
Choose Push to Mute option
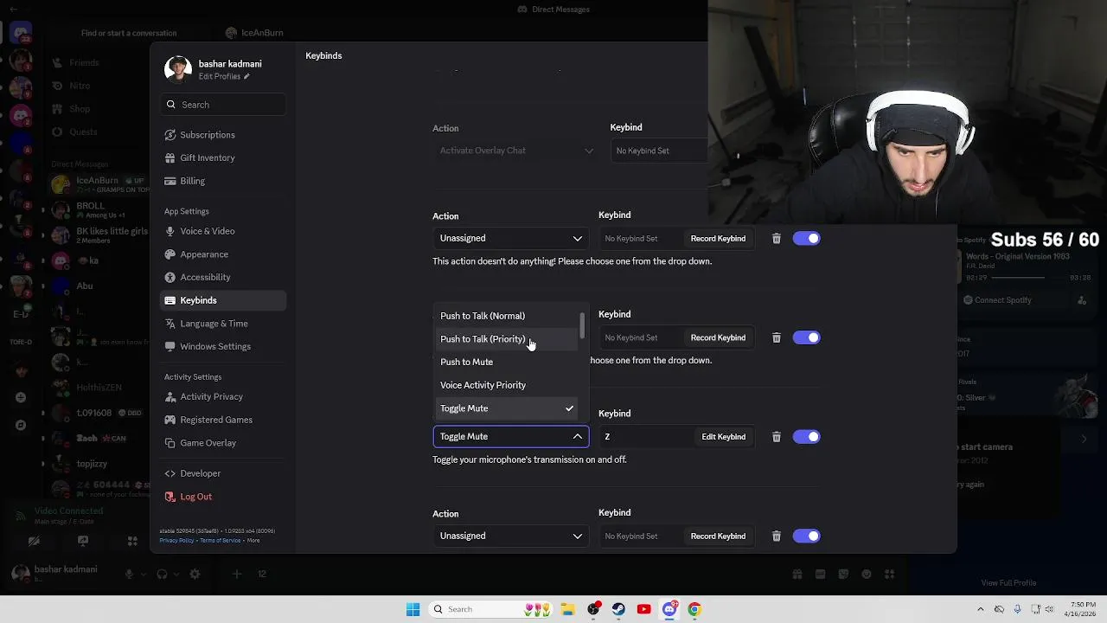[x=508, y=362]
